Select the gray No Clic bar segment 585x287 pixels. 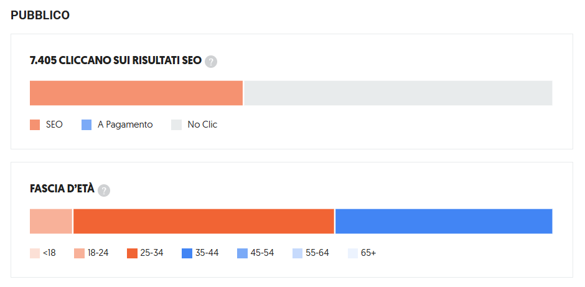398,93
